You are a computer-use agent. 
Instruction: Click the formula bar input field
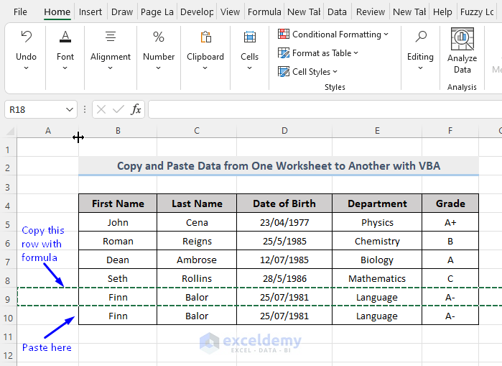pos(323,109)
